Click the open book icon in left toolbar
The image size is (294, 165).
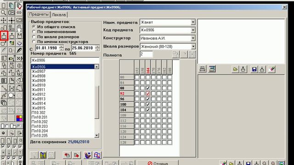(x=19, y=43)
